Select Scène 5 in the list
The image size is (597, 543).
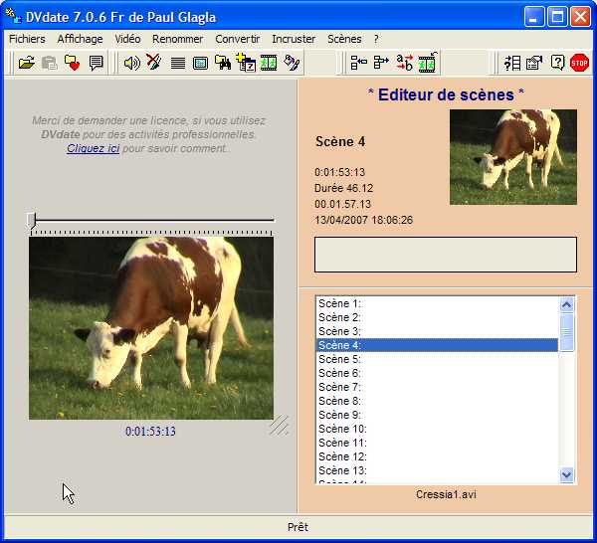[437, 359]
